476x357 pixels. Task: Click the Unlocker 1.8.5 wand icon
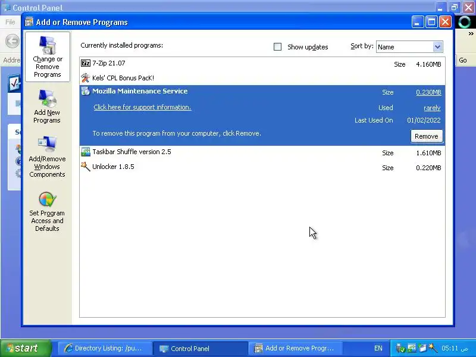pyautogui.click(x=85, y=167)
